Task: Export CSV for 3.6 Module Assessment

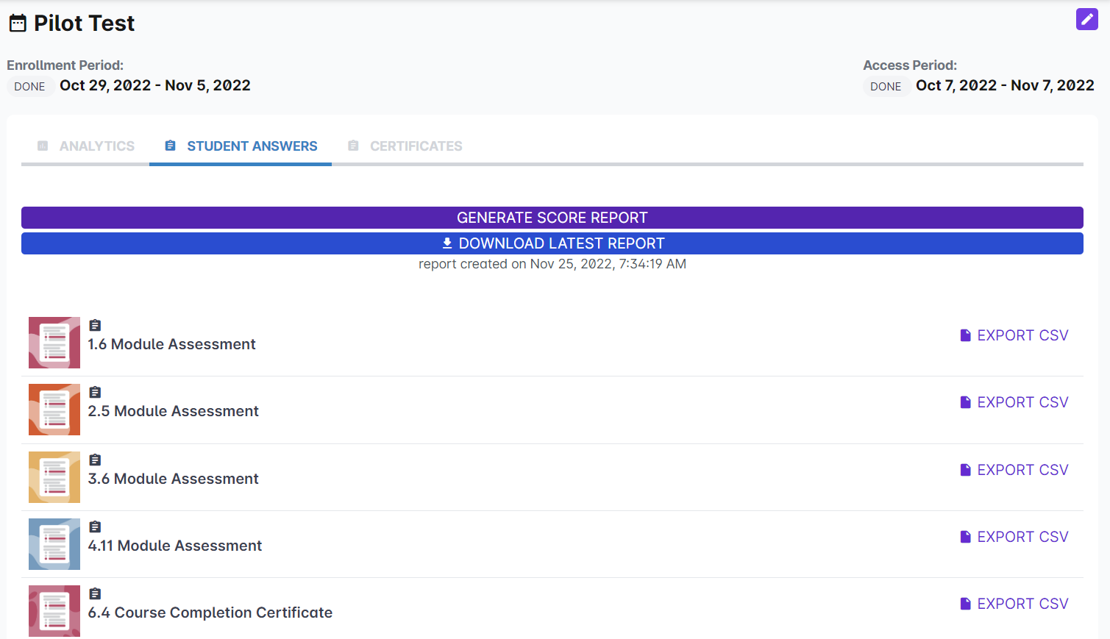Action: pyautogui.click(x=1014, y=470)
